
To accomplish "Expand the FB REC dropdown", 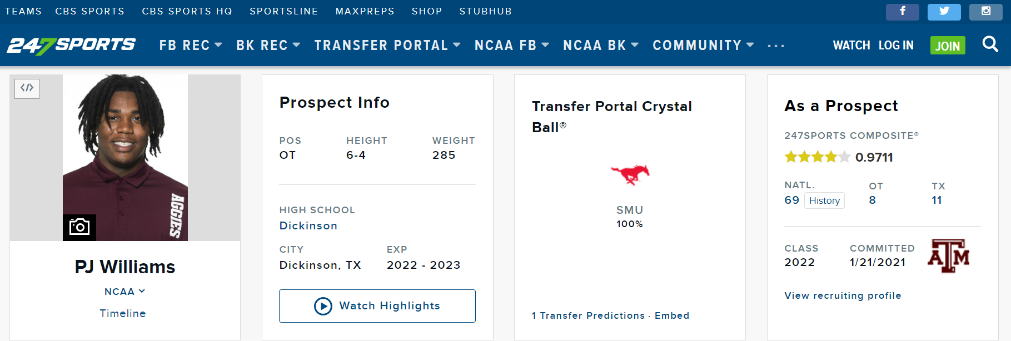I will (x=191, y=46).
